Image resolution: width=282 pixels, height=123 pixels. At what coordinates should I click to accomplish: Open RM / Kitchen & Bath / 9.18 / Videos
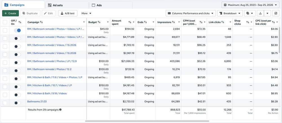[47, 94]
